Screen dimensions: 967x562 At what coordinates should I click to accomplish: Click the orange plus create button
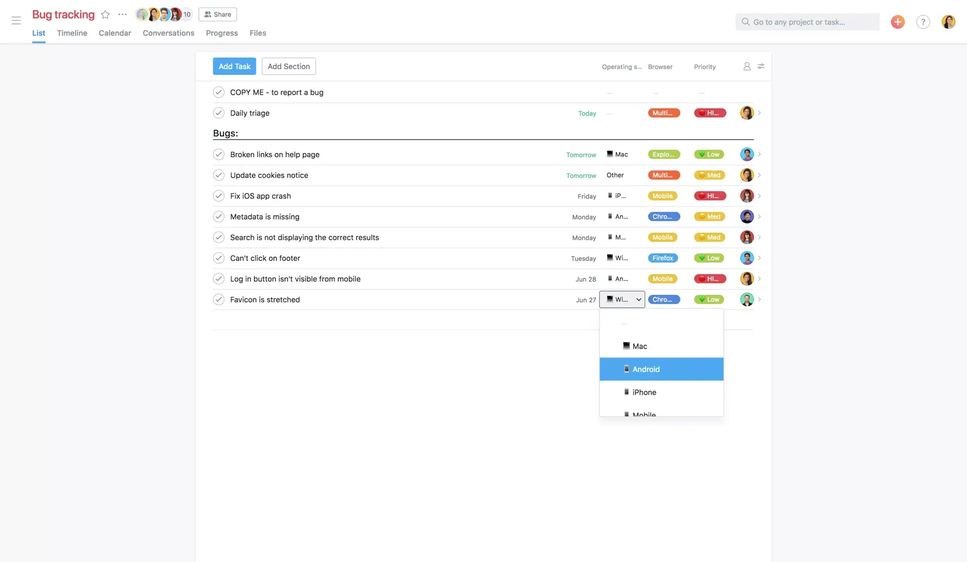click(897, 21)
